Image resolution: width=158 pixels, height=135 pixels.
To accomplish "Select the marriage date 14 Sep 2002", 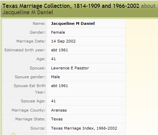I will pyautogui.click(x=63, y=41).
